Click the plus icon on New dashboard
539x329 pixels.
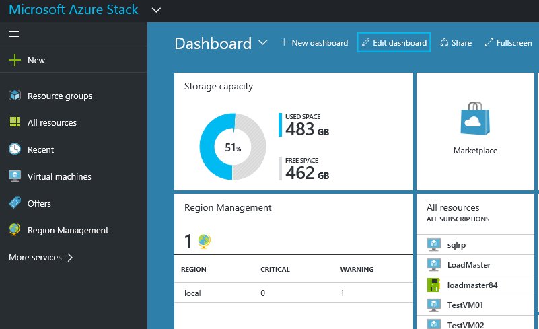click(x=284, y=42)
